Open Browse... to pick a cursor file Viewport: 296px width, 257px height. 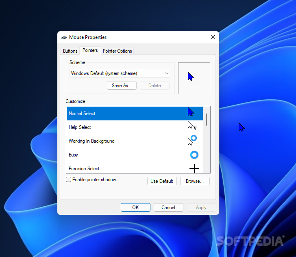point(195,181)
